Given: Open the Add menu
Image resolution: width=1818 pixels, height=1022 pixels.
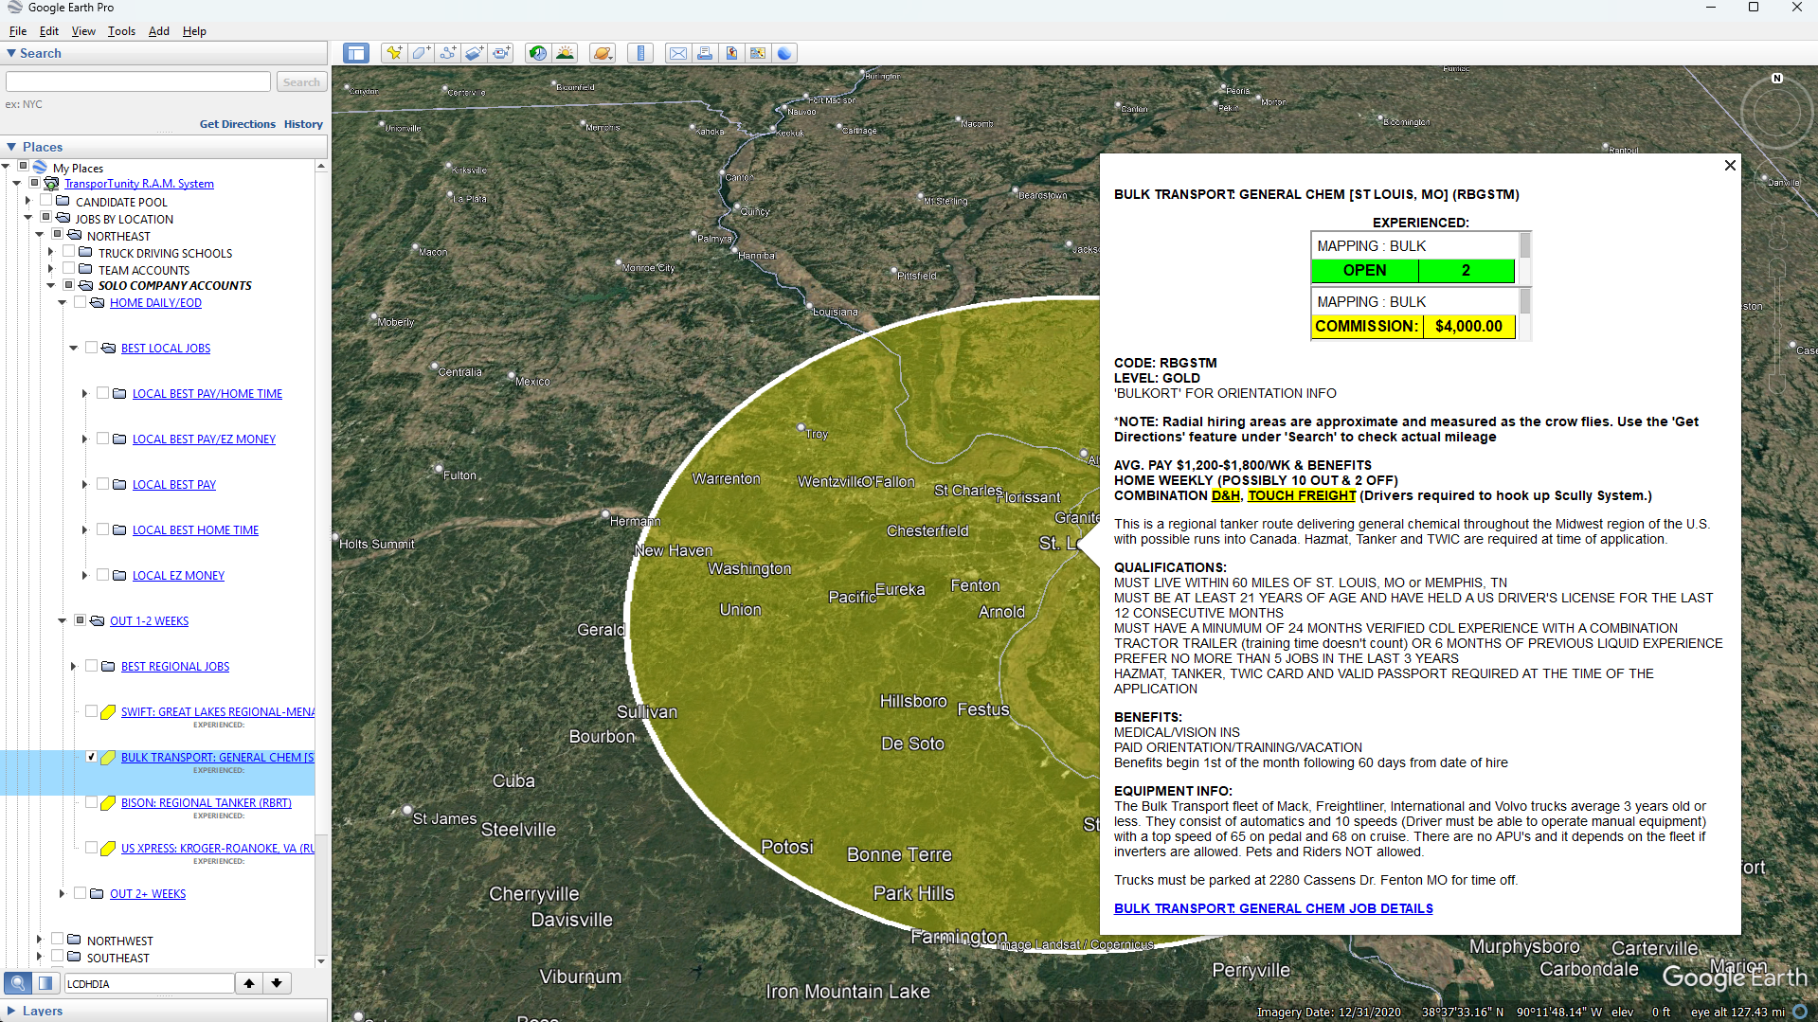Looking at the screenshot, I should (158, 31).
